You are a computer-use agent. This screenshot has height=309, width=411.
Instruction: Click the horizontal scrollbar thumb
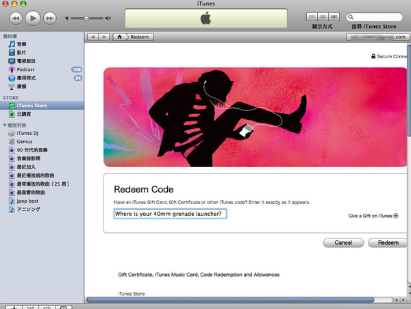point(230,300)
